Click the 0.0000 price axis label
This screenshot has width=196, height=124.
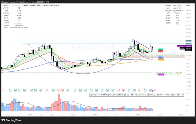[189, 74]
